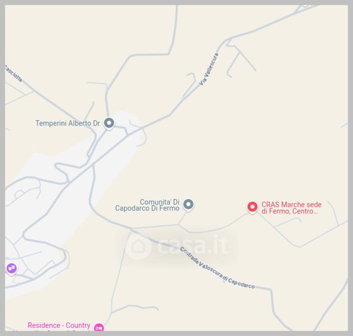Click the Via Vallescura street label

(x=209, y=69)
